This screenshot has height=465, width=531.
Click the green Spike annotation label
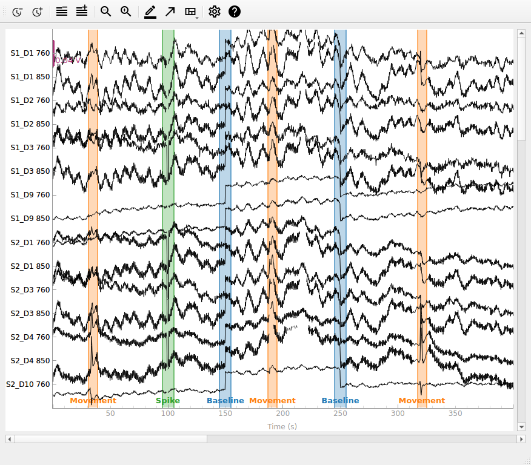click(x=168, y=400)
